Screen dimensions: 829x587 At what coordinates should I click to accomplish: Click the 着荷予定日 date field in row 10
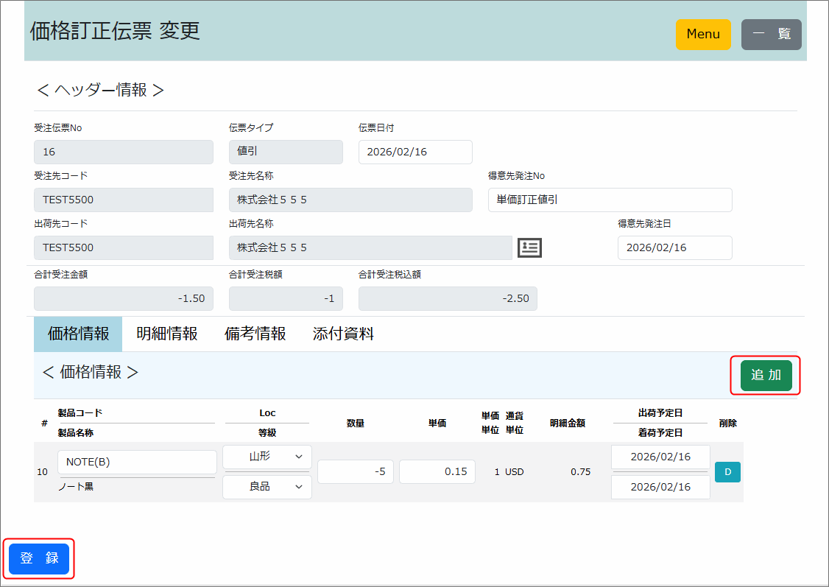660,487
